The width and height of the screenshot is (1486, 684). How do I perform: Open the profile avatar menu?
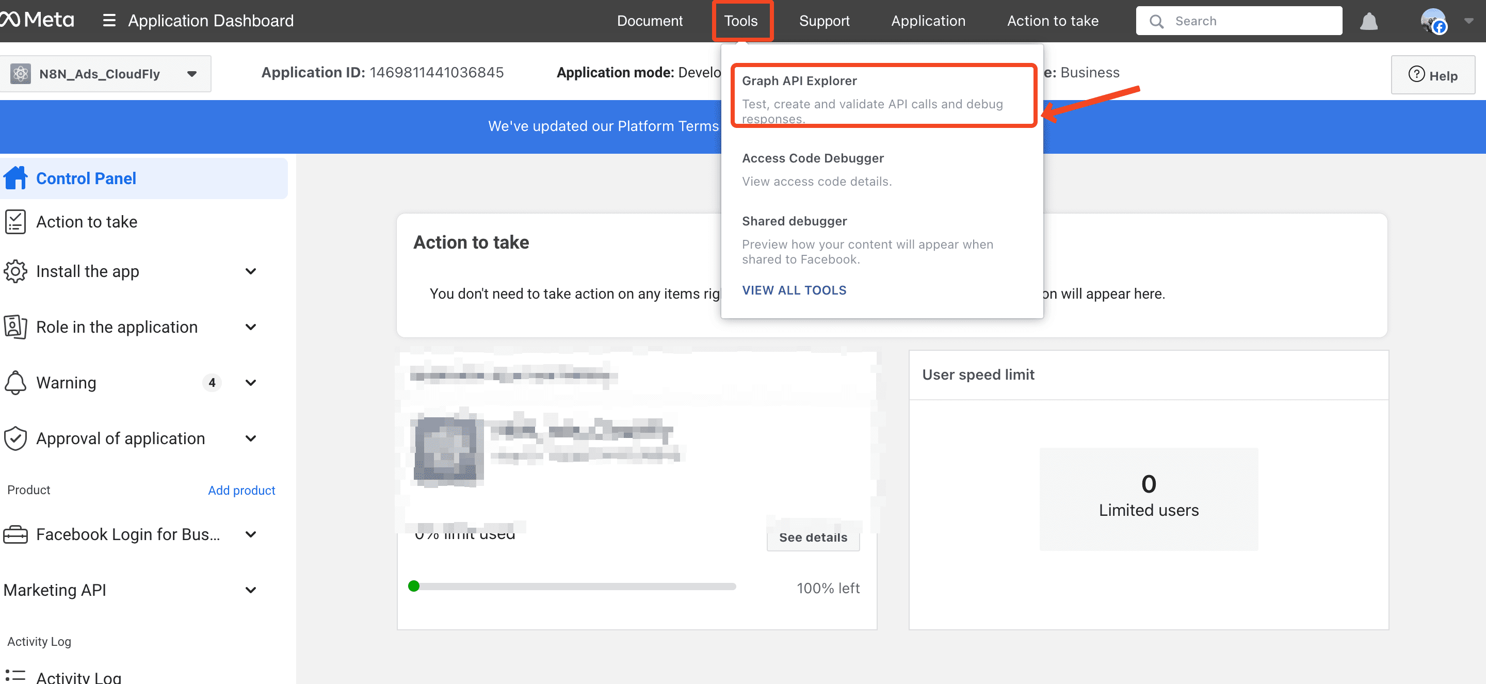1433,21
